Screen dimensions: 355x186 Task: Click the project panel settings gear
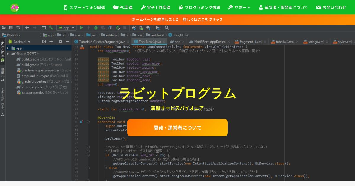point(60,42)
